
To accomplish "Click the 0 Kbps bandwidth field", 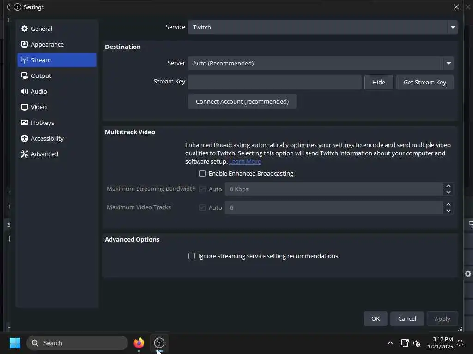I will click(334, 189).
